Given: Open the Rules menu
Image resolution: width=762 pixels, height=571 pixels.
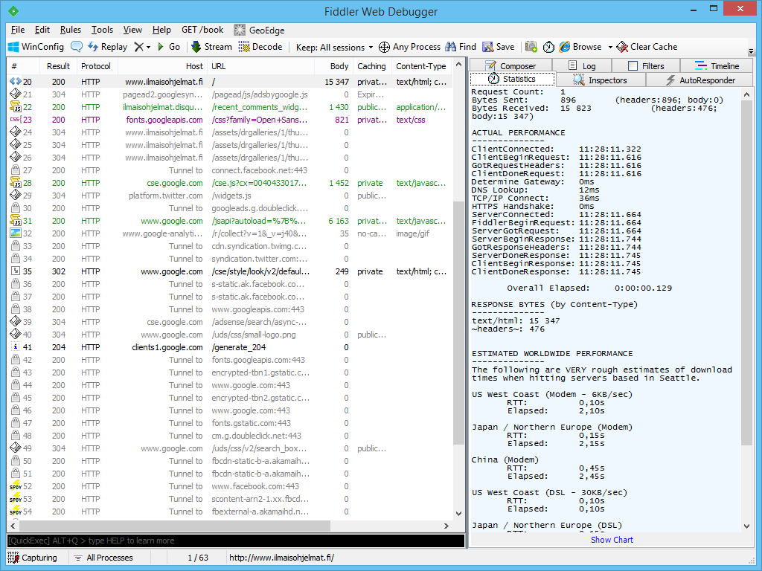Looking at the screenshot, I should tap(71, 30).
